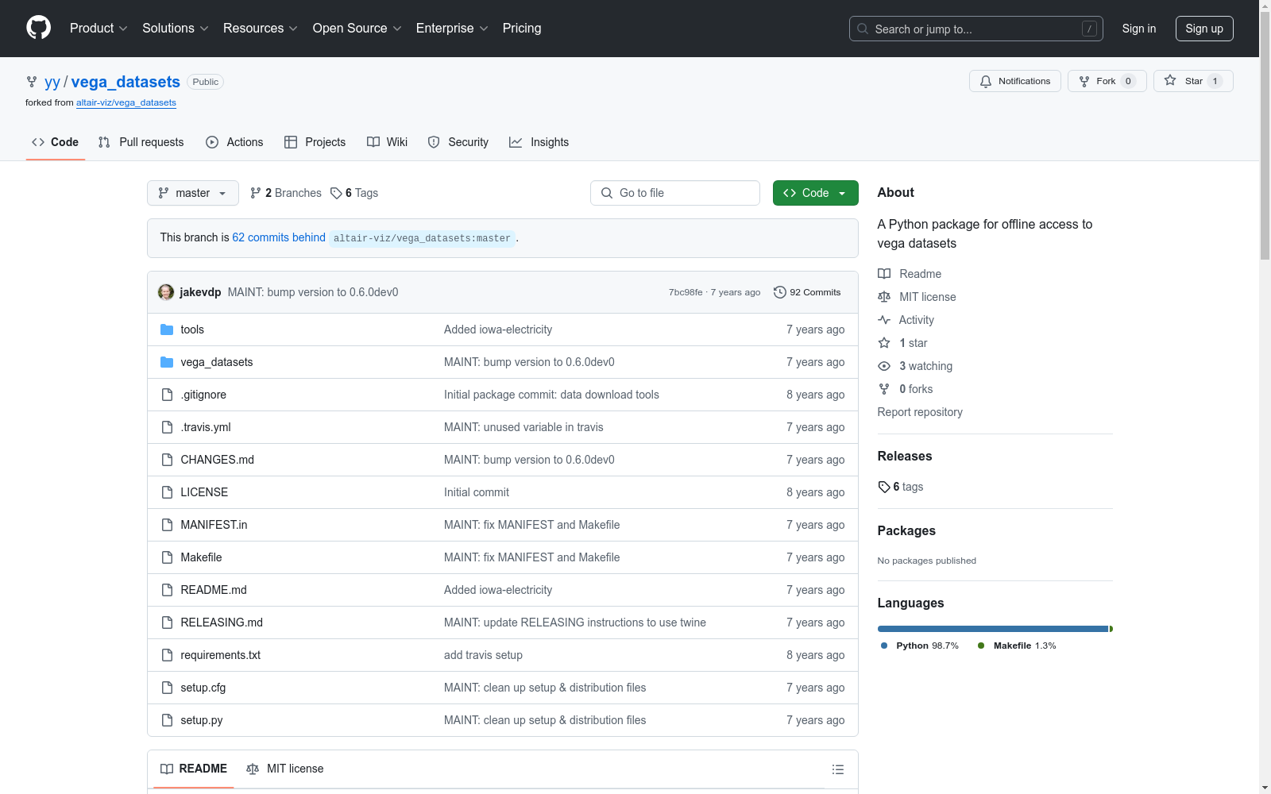Image resolution: width=1271 pixels, height=794 pixels.
Task: Switch to the Actions tab
Action: click(x=234, y=142)
